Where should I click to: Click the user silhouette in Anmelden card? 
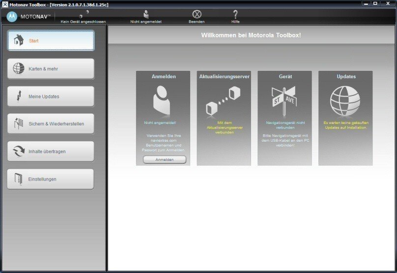pos(162,101)
